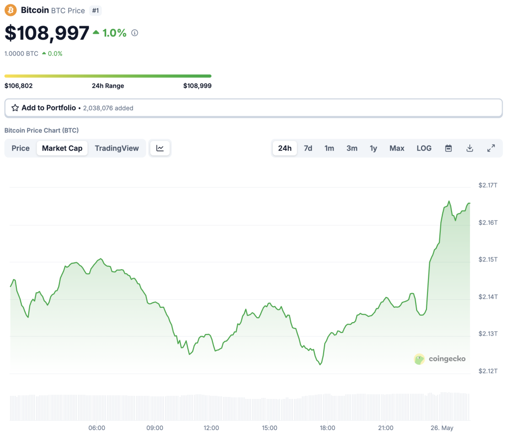This screenshot has height=435, width=506.
Task: Click the volume bars below the chart
Action: point(240,407)
